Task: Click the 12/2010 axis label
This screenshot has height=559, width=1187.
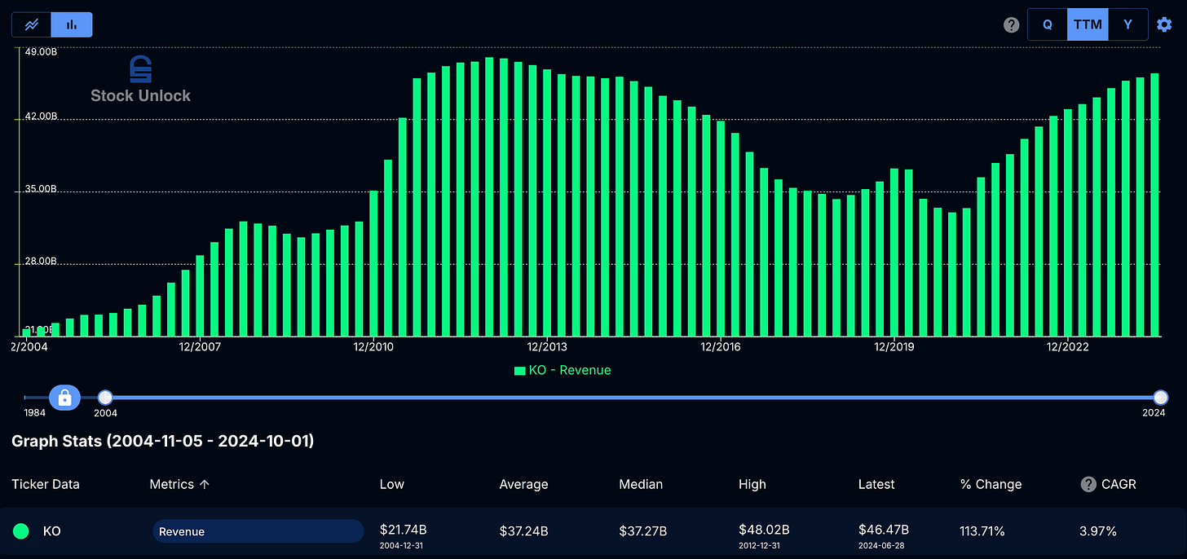Action: tap(373, 347)
